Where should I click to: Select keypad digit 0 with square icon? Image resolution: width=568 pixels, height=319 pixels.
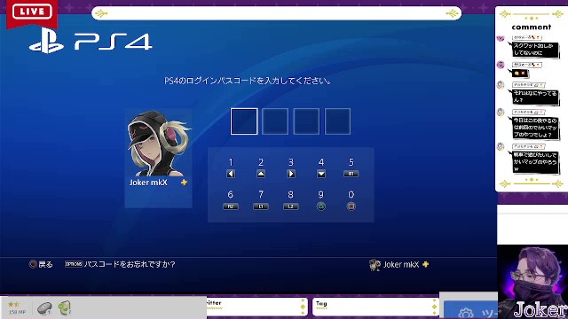(x=351, y=201)
